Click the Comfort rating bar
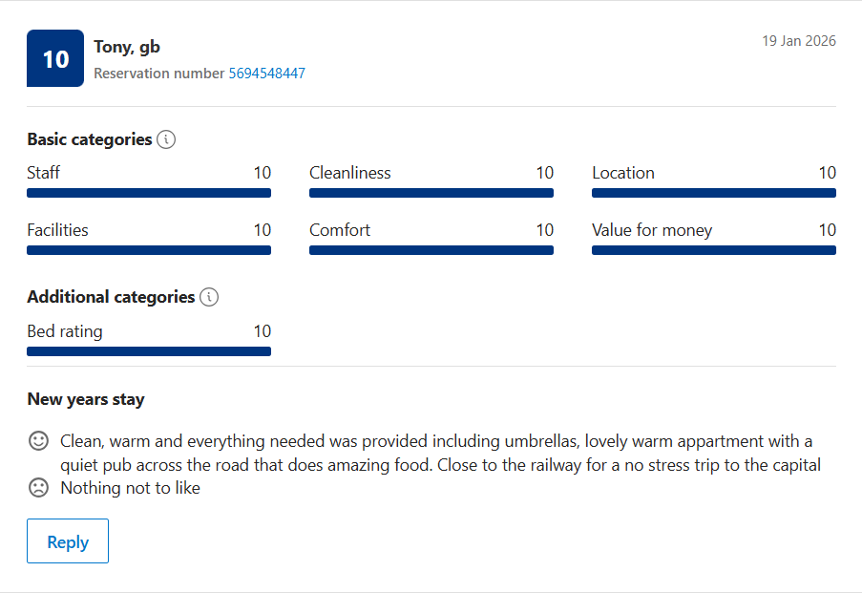862x593 pixels. [x=431, y=250]
